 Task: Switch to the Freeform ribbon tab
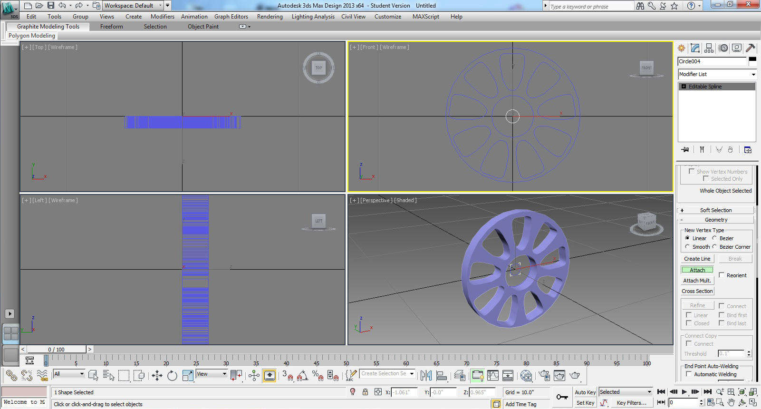[112, 27]
